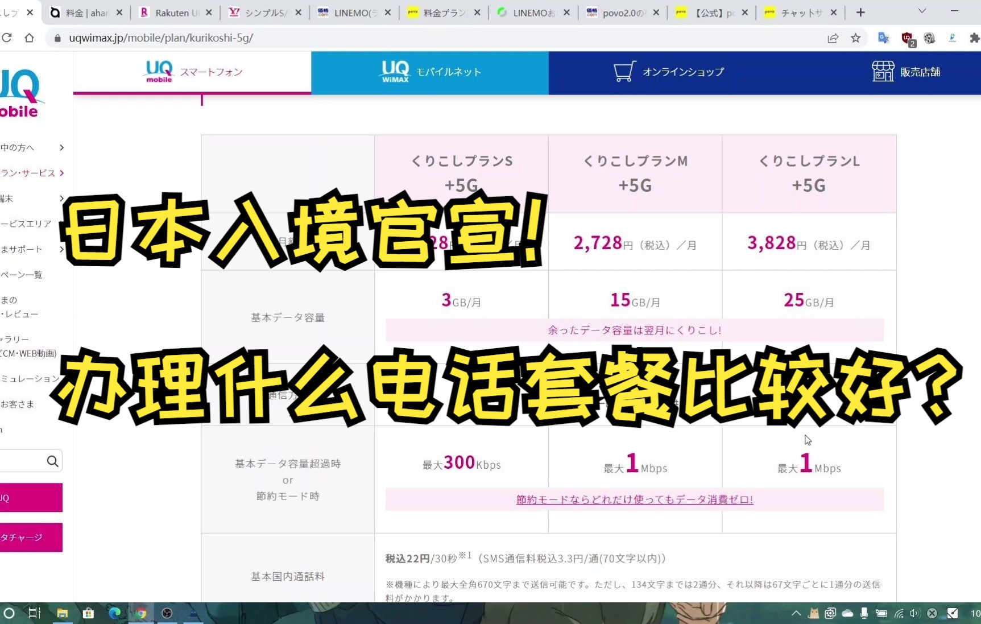Open the volume speaker tray icon
The image size is (981, 624).
pyautogui.click(x=914, y=613)
